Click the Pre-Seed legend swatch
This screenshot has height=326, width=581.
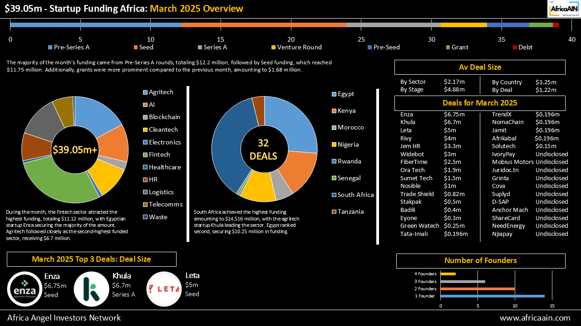coord(369,47)
